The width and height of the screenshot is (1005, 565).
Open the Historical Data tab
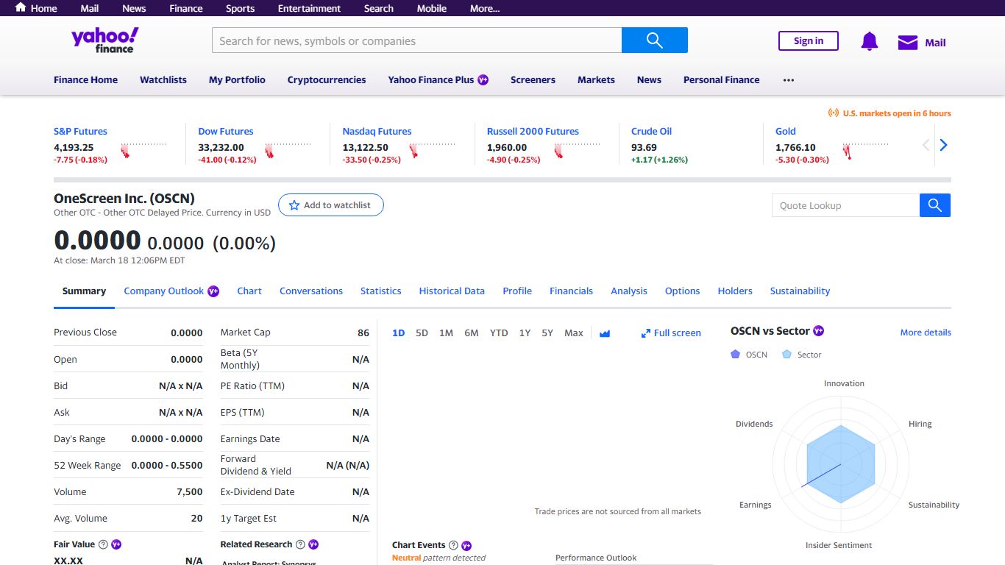tap(452, 291)
